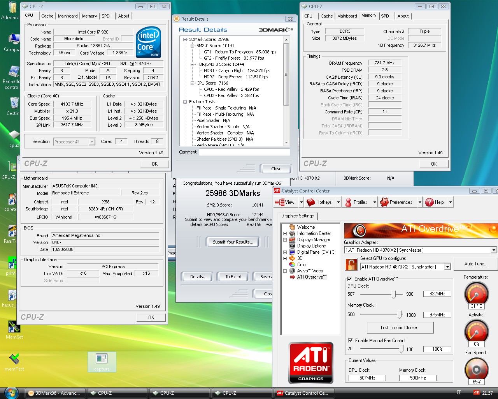Select the GPU-Z desktop icon
The height and width of the screenshot is (399, 498).
click(13, 168)
